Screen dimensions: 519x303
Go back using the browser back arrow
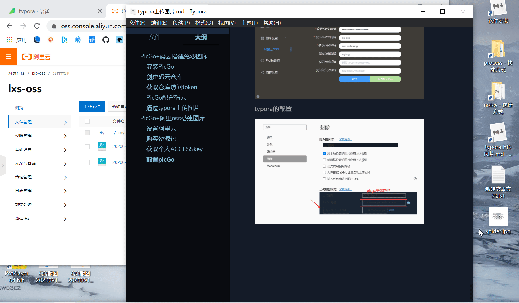point(9,26)
